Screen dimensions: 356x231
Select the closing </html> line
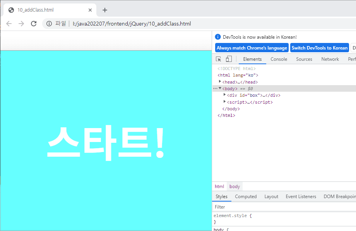pos(226,115)
